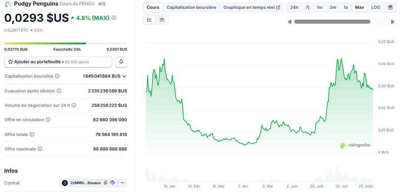Select the Capitalisation boursière chart tab

(191, 7)
